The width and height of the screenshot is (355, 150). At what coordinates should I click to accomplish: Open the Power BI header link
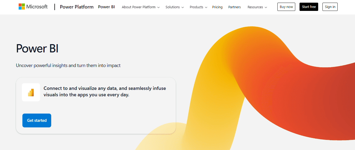coord(106,7)
